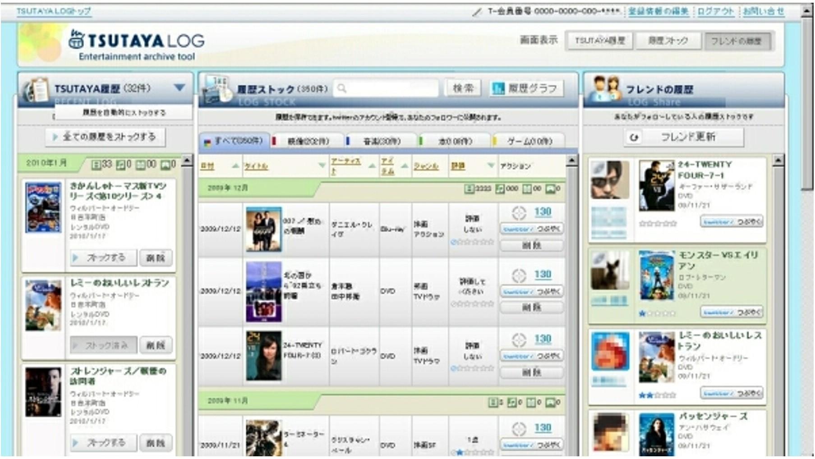Click the video count icon in 2010年1月 header

click(96, 165)
